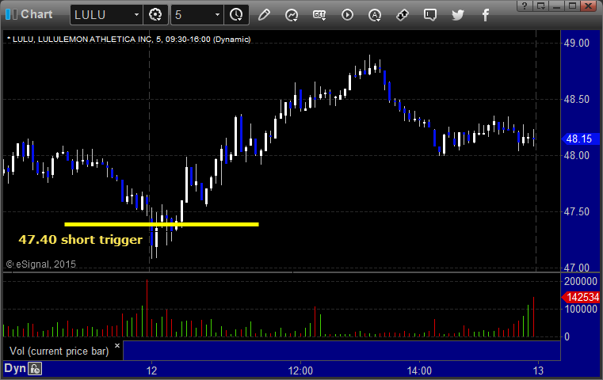
Task: Click the date 12 label on time axis
Action: pyautogui.click(x=151, y=370)
